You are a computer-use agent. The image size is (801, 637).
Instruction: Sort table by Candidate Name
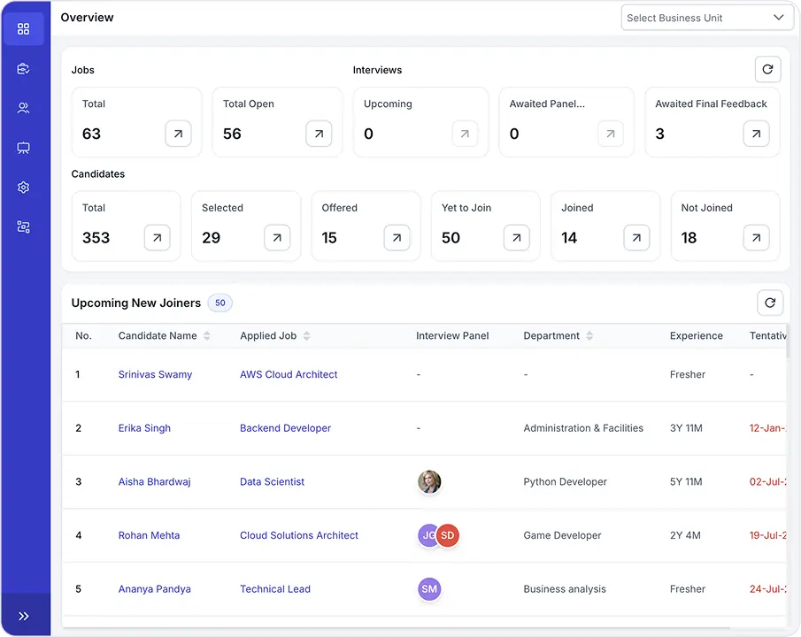pos(207,335)
